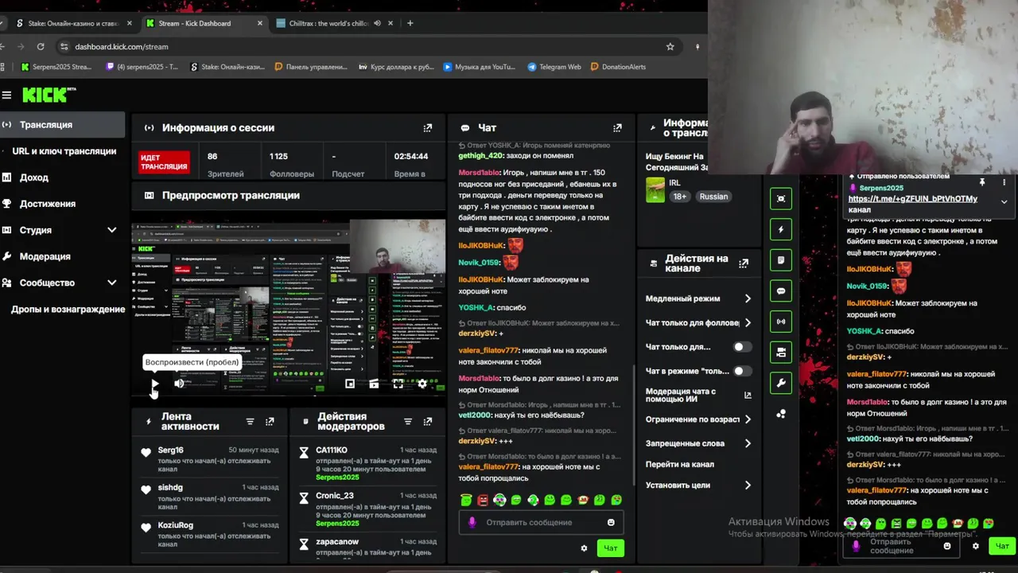Screen dimensions: 1018x573
Task: Click the 18+ tag
Action: 680,197
